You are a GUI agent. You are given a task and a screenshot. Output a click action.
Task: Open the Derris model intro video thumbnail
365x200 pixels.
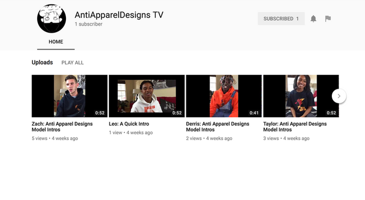[224, 96]
